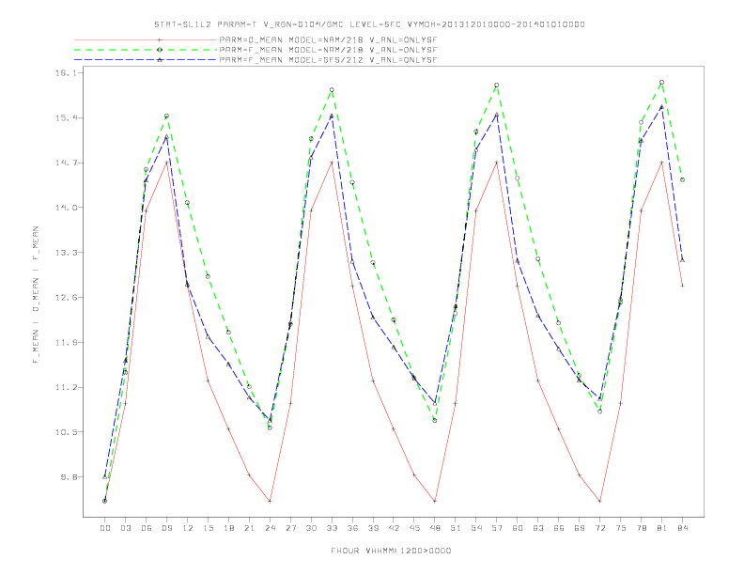Click y-axis tick label 10.5
This screenshot has height=575, width=744.
coord(66,432)
